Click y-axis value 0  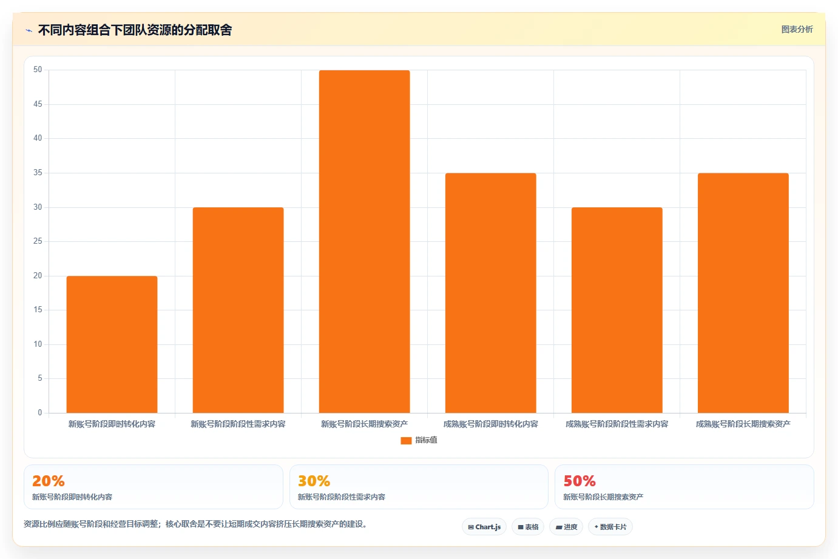pyautogui.click(x=40, y=413)
